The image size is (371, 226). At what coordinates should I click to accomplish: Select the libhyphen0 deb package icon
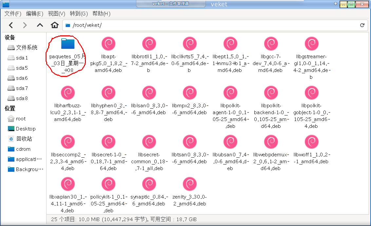[108, 93]
